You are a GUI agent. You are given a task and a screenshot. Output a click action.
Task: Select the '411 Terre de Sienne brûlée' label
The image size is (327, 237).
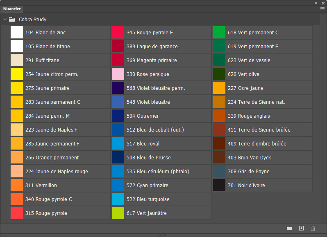pyautogui.click(x=259, y=130)
